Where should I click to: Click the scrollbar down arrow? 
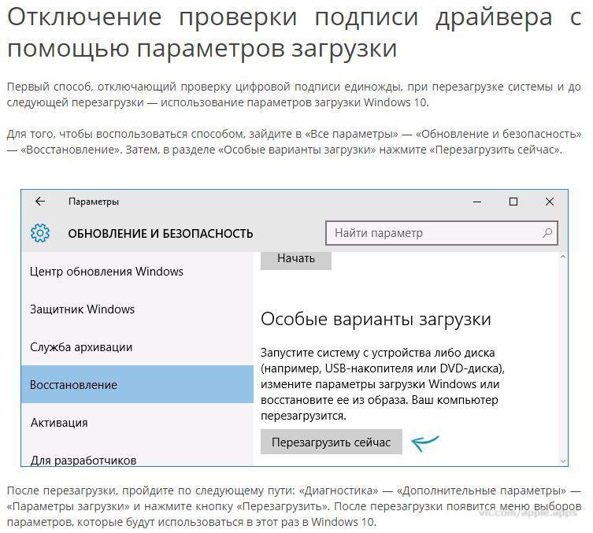coord(562,460)
